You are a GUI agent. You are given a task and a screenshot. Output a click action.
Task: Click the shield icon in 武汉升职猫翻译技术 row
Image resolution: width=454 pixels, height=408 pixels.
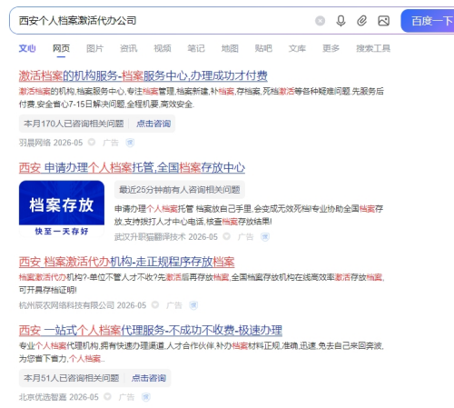[265, 237]
